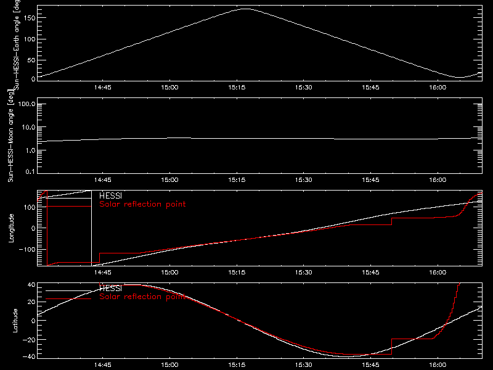Image resolution: width=493 pixels, height=370 pixels.
Task: Click the Sun-HESSI-Earth angle axis title
Action: point(17,44)
